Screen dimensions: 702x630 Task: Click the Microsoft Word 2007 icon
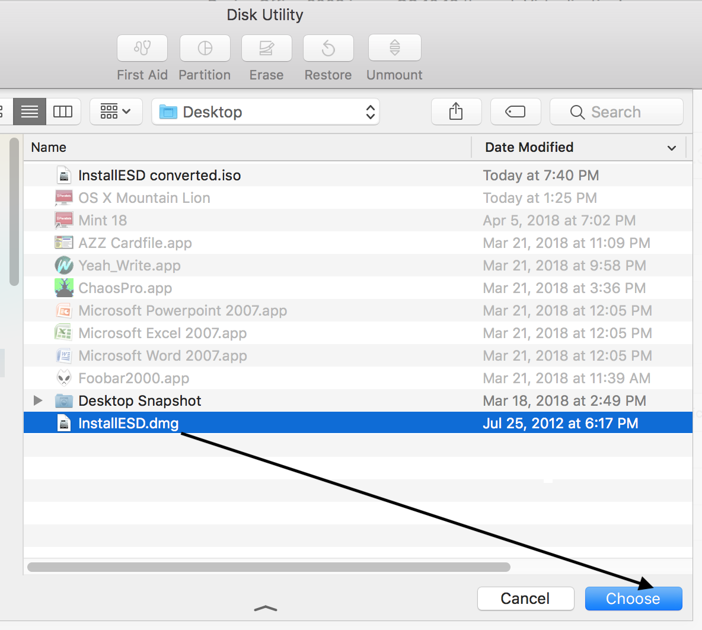coord(64,355)
